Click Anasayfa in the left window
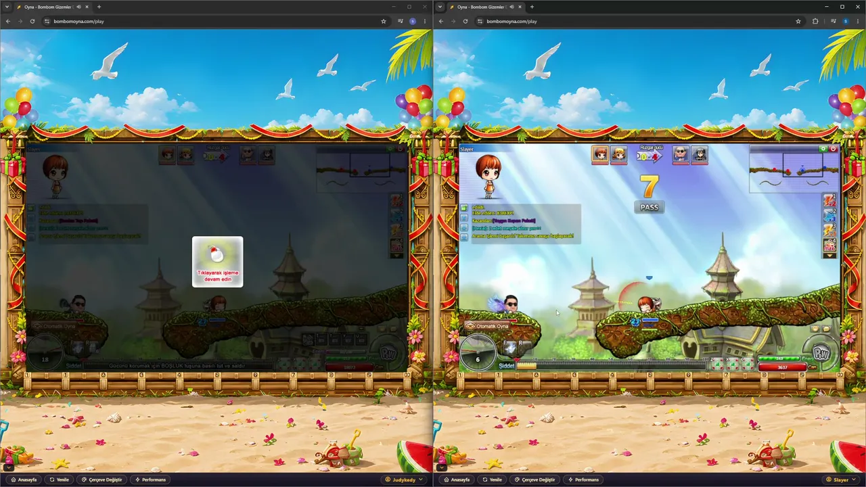 (x=24, y=480)
